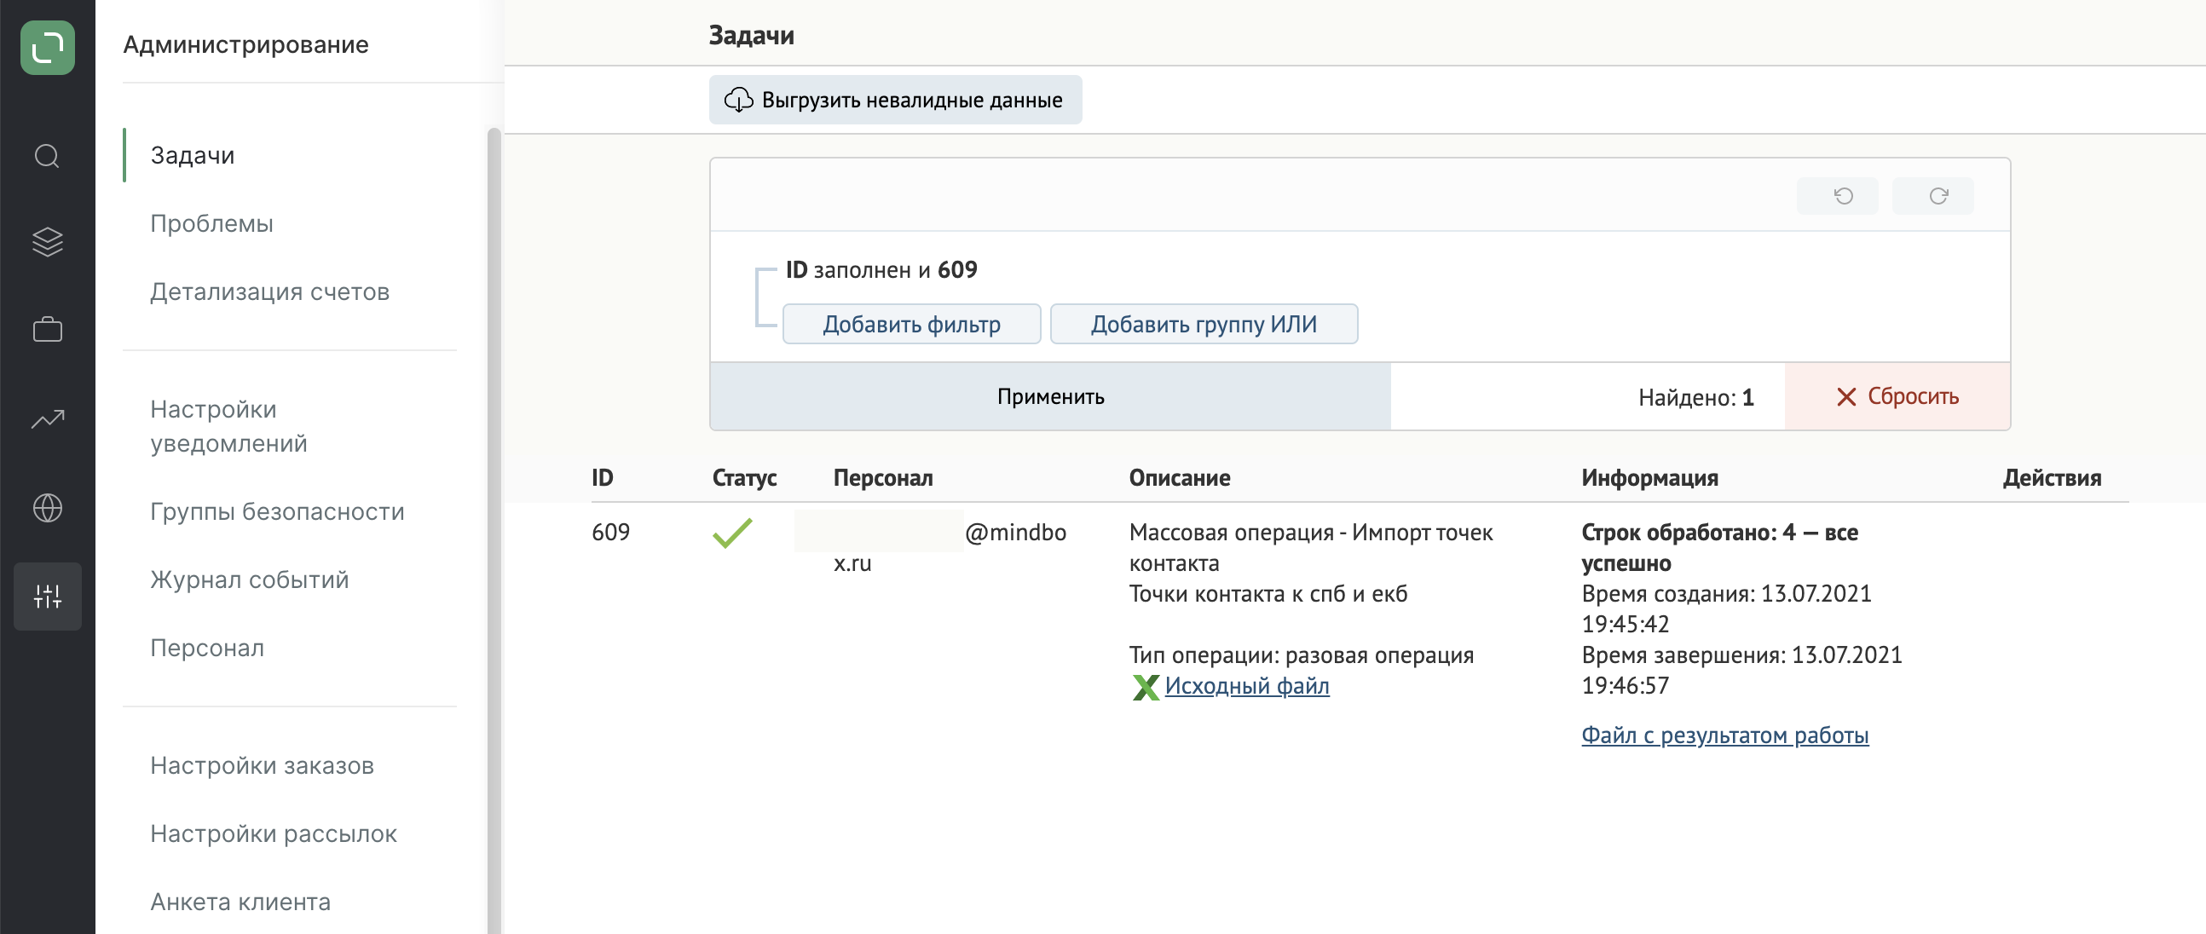The width and height of the screenshot is (2206, 934).
Task: Open Группы безопасности menu item
Action: pos(277,511)
